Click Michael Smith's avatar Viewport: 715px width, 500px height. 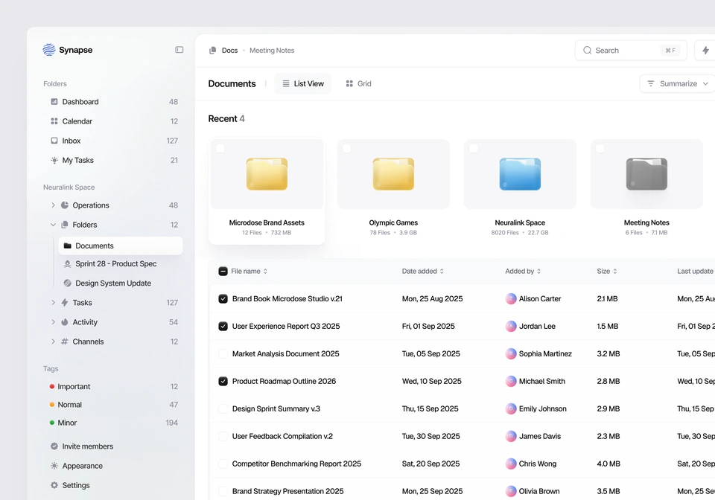click(511, 381)
